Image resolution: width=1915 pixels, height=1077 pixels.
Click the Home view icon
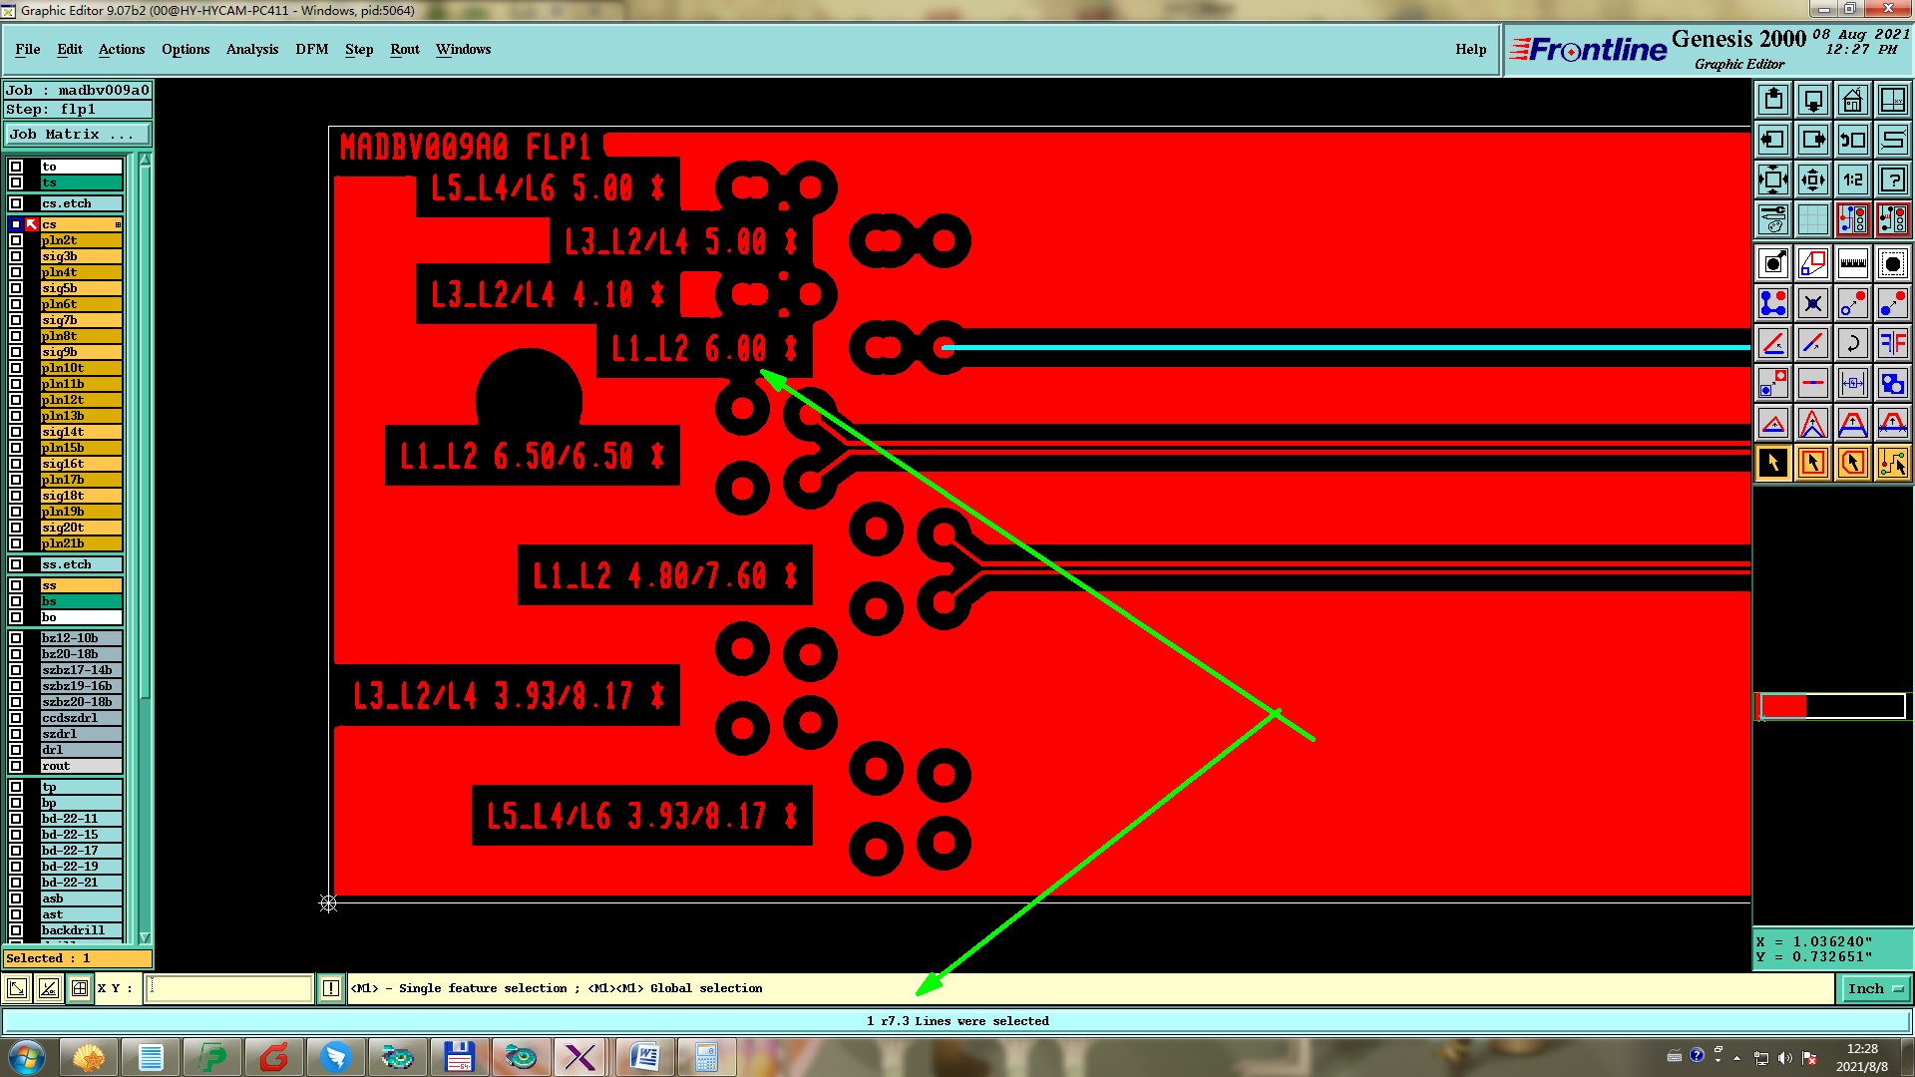[x=1852, y=101]
